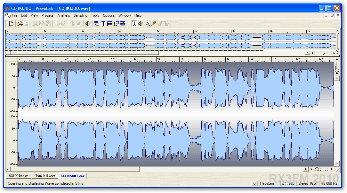Open the Process menu
Viewport: 347px width, 193px height.
48,15
